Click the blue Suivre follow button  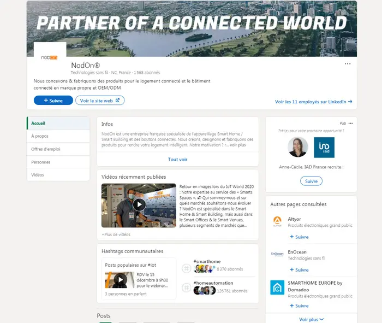(53, 101)
